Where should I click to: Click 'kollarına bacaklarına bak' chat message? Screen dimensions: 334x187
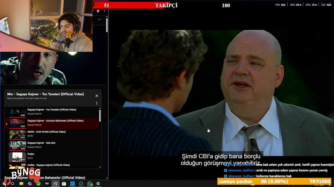(x=274, y=176)
